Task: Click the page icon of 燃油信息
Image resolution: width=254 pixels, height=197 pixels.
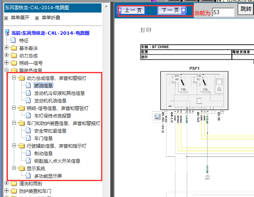Action: click(x=28, y=85)
